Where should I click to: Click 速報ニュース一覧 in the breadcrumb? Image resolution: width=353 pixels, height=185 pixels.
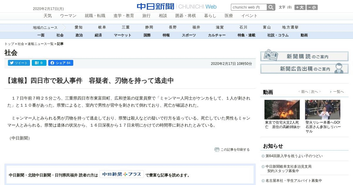(x=41, y=44)
